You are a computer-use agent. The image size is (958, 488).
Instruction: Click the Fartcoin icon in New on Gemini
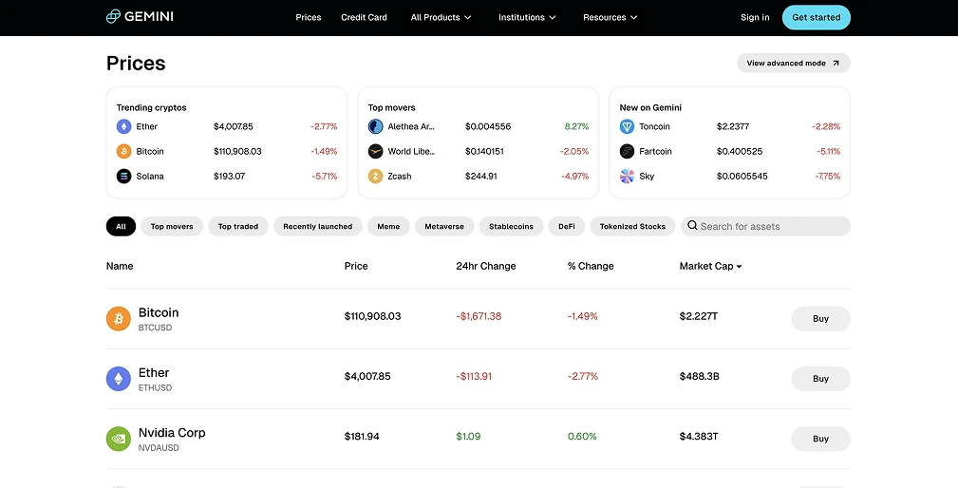pos(627,152)
